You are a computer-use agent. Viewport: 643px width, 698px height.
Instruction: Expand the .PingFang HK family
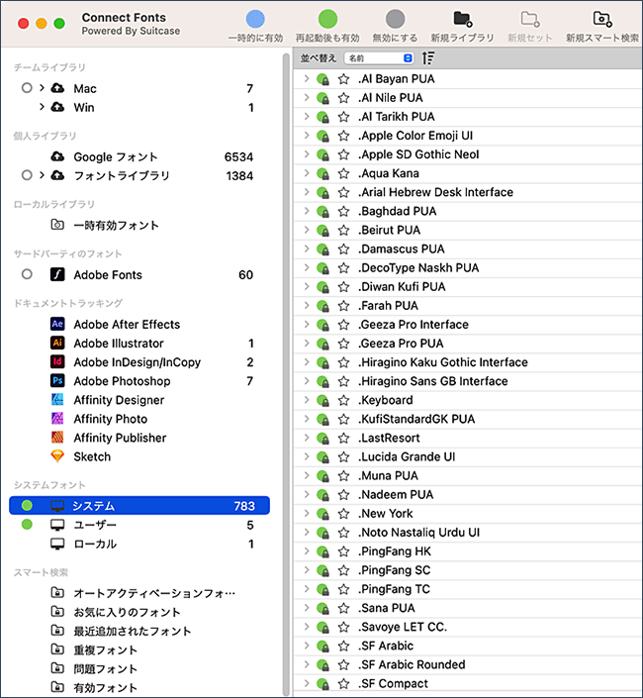click(306, 551)
